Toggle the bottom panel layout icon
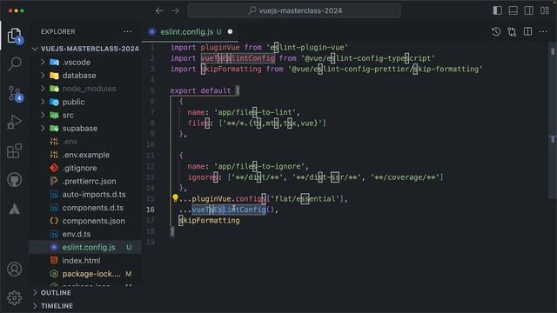Screen dimensions: 557x313 click(x=513, y=10)
